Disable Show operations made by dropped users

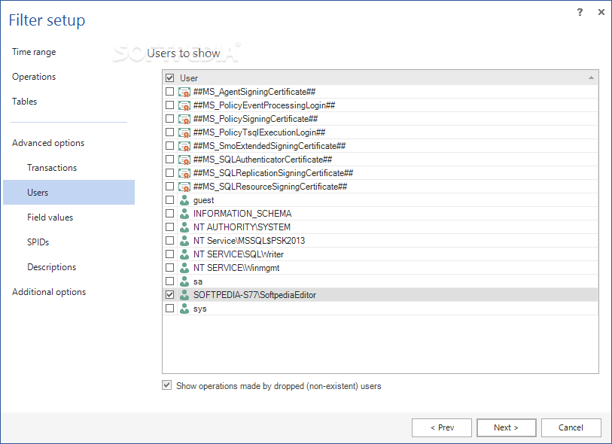pyautogui.click(x=166, y=385)
